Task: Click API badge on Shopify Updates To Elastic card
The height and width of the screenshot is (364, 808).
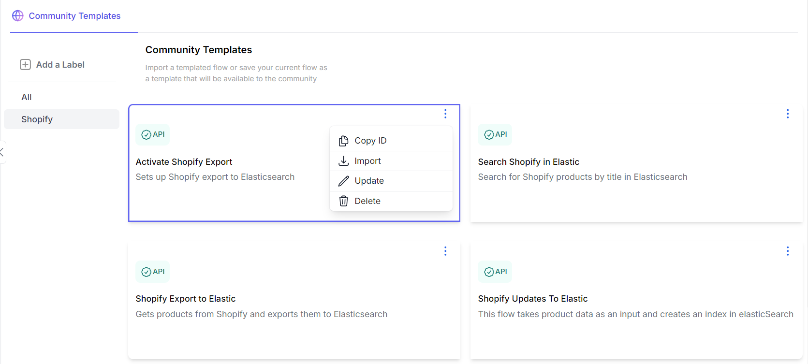Action: tap(495, 272)
